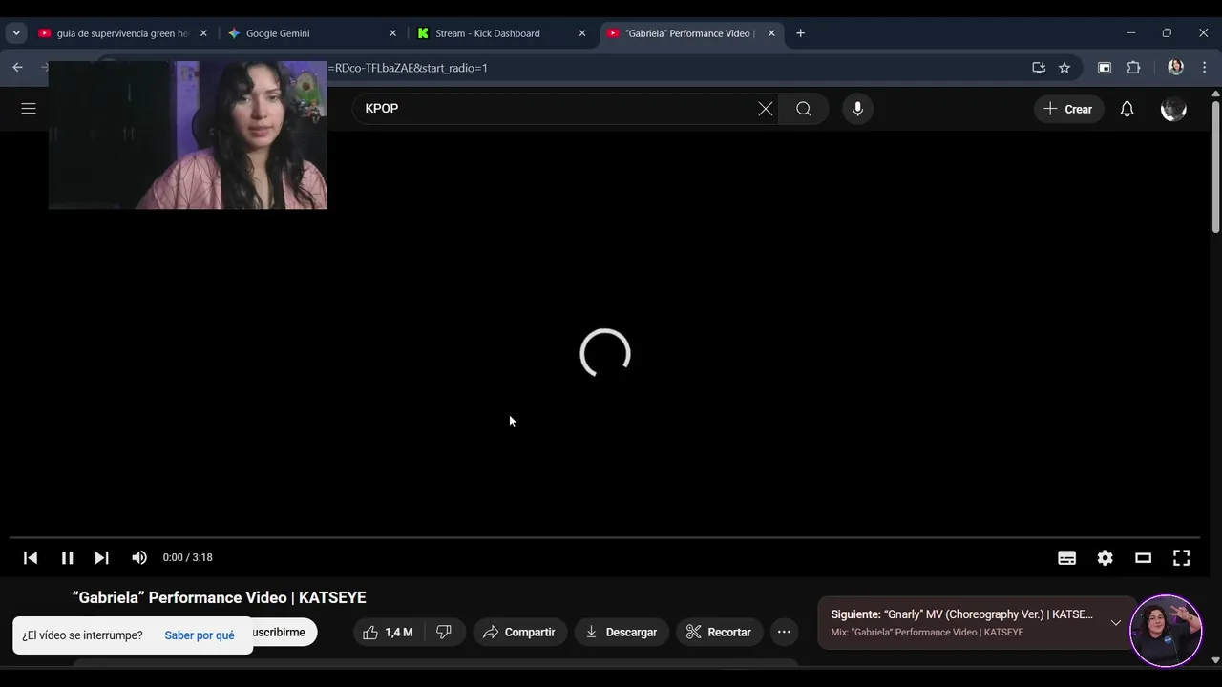Close the Google Gemini tab
The height and width of the screenshot is (687, 1222).
[x=392, y=33]
